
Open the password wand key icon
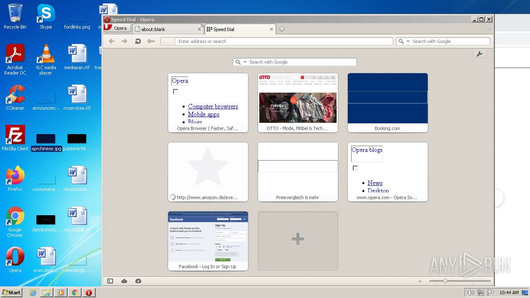(151, 41)
